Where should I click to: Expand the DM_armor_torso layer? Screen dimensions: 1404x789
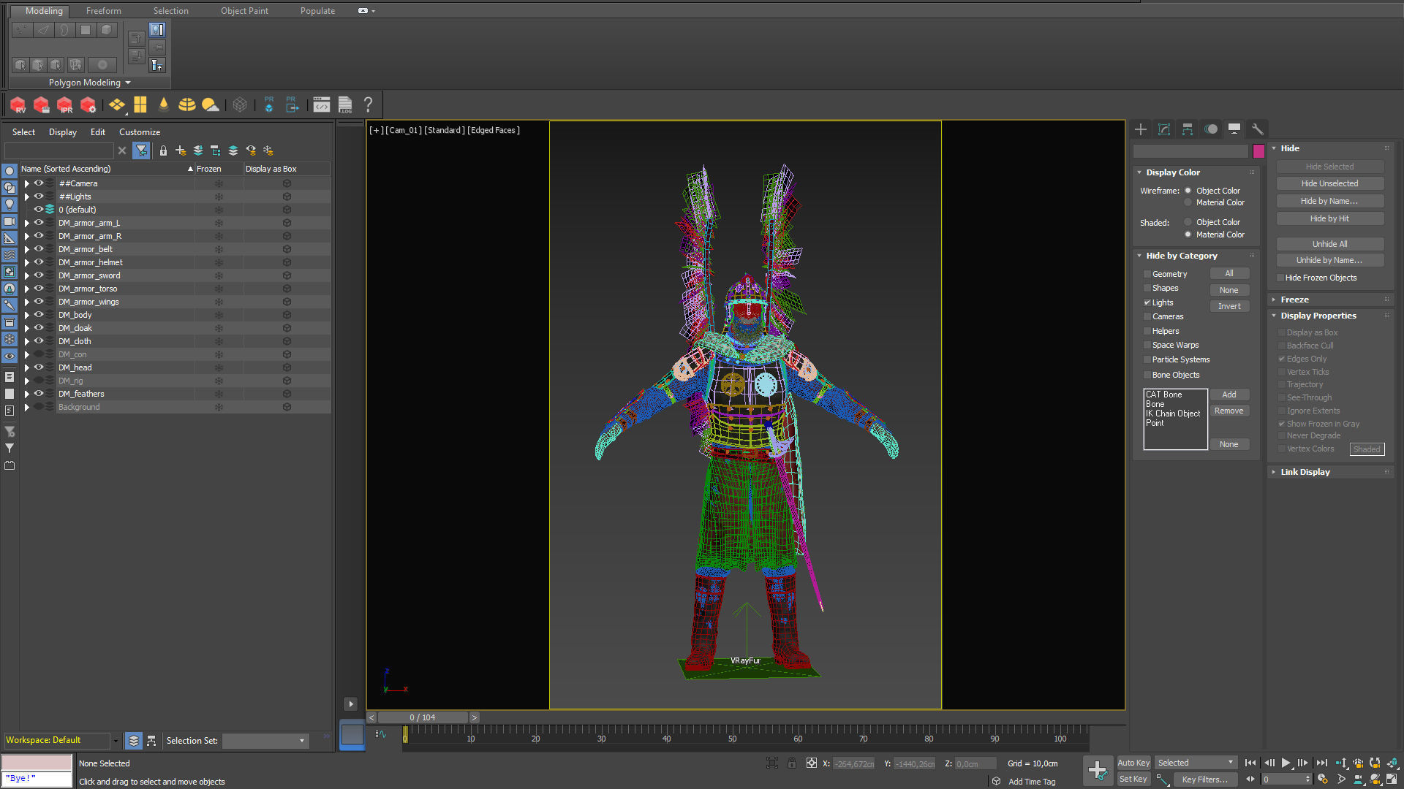27,289
